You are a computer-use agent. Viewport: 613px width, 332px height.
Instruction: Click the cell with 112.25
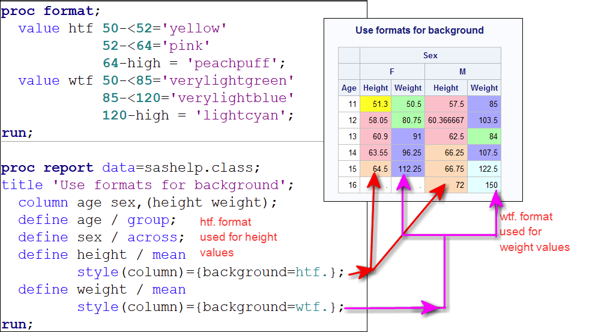pos(408,169)
